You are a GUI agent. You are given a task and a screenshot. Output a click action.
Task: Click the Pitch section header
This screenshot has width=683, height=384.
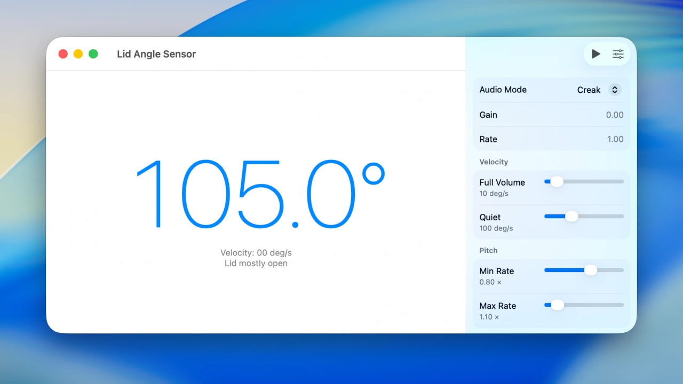(488, 250)
